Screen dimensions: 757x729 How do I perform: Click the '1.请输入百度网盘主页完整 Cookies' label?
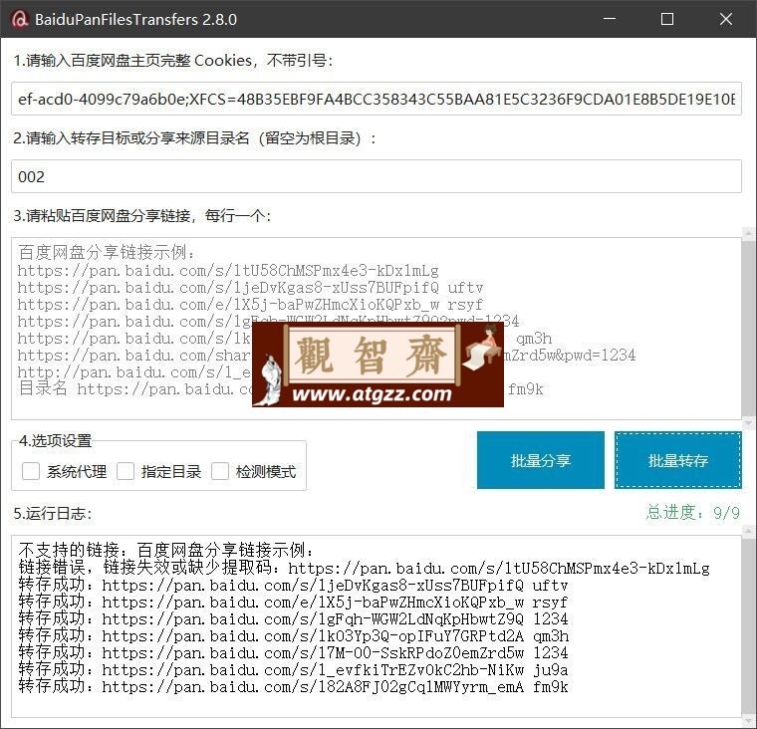173,61
